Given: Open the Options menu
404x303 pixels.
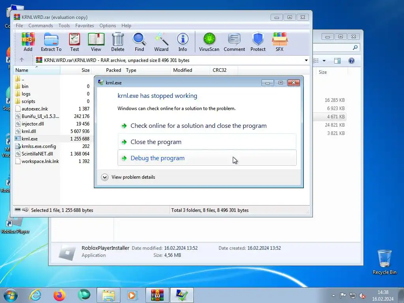Looking at the screenshot, I should coord(108,26).
